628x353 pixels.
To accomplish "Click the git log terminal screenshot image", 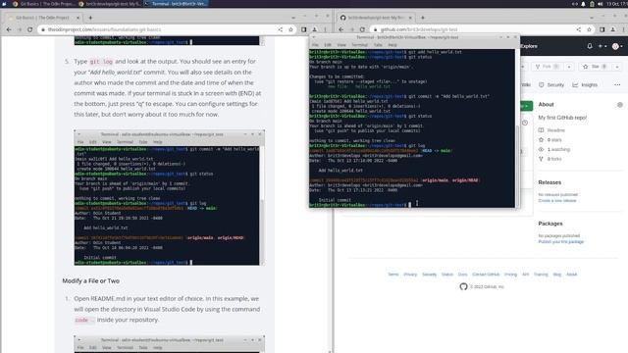I will [x=169, y=198].
